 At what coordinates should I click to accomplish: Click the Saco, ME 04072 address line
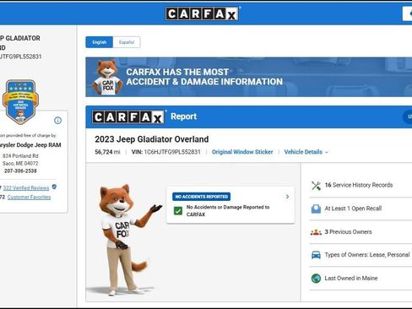pyautogui.click(x=20, y=163)
